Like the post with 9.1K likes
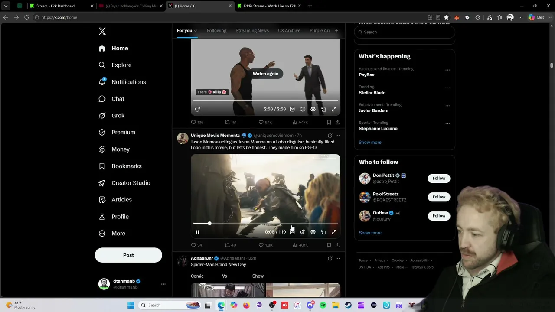 (265, 122)
